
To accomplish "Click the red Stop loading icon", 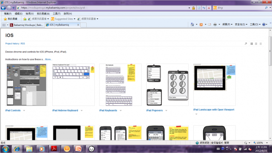I will tap(209, 8).
